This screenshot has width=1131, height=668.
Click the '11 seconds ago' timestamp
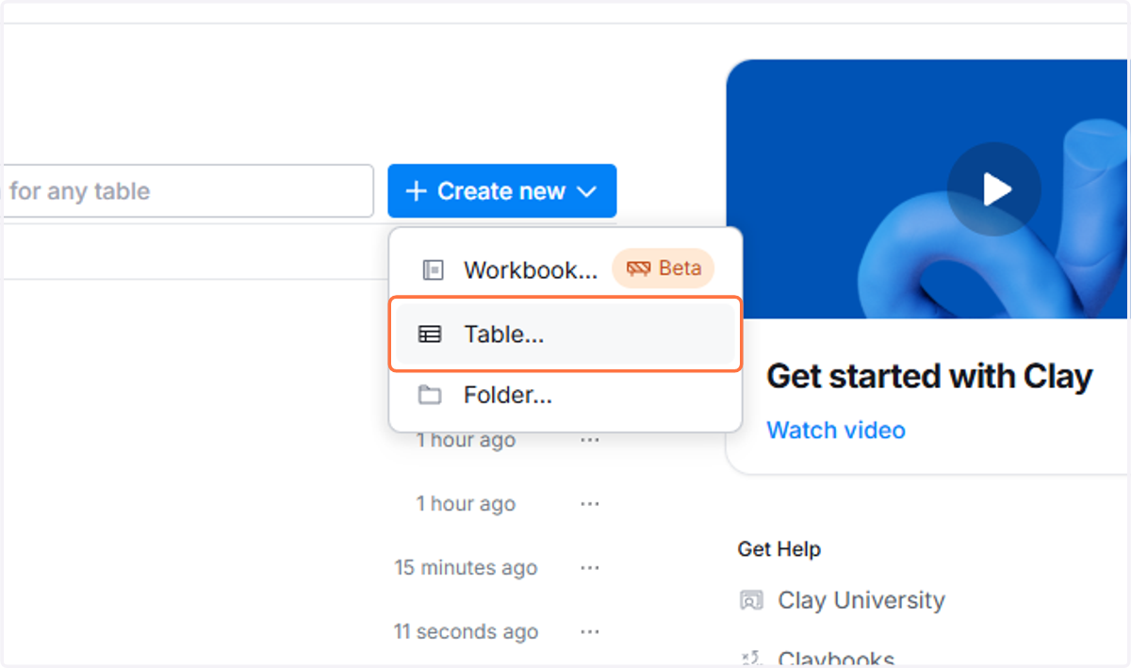coord(466,632)
